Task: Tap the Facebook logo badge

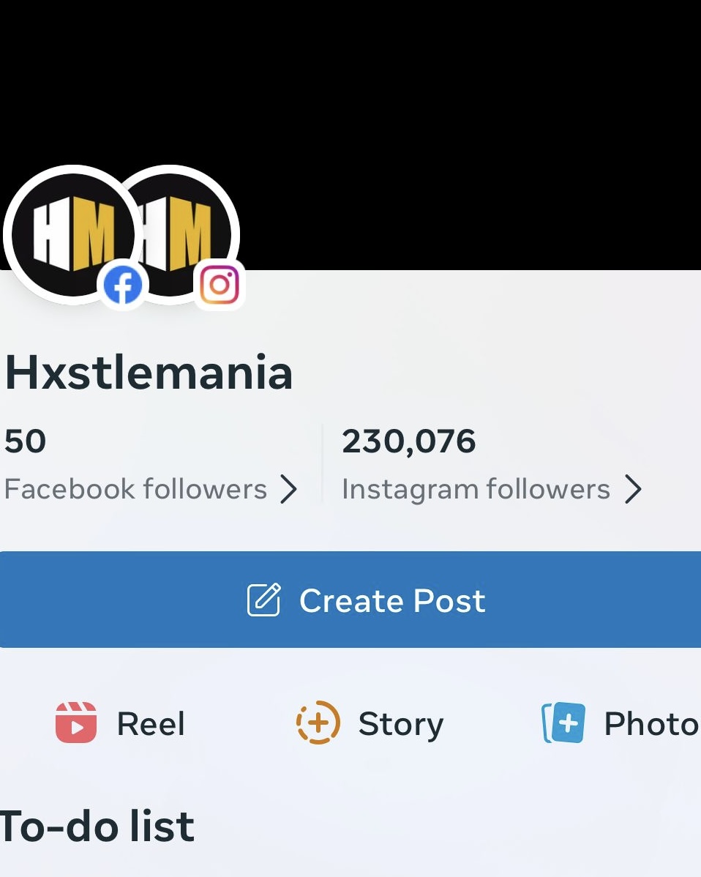Action: tap(123, 285)
